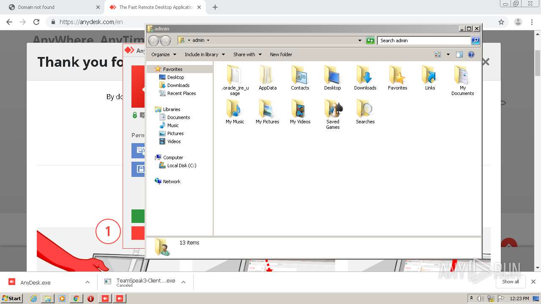Open Internet Explorer from taskbar

point(34,299)
